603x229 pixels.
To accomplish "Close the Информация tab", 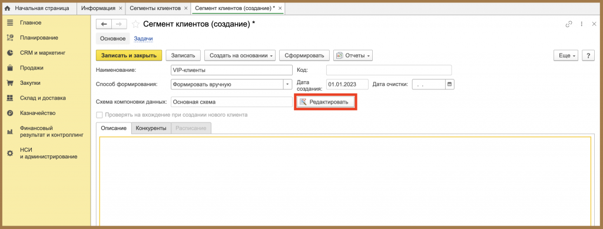I will click(x=121, y=8).
